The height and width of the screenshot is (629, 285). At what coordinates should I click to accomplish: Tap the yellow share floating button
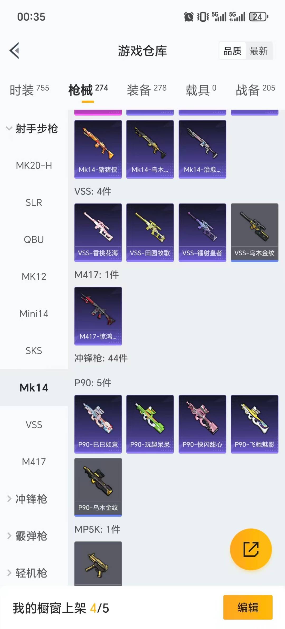coord(251,549)
